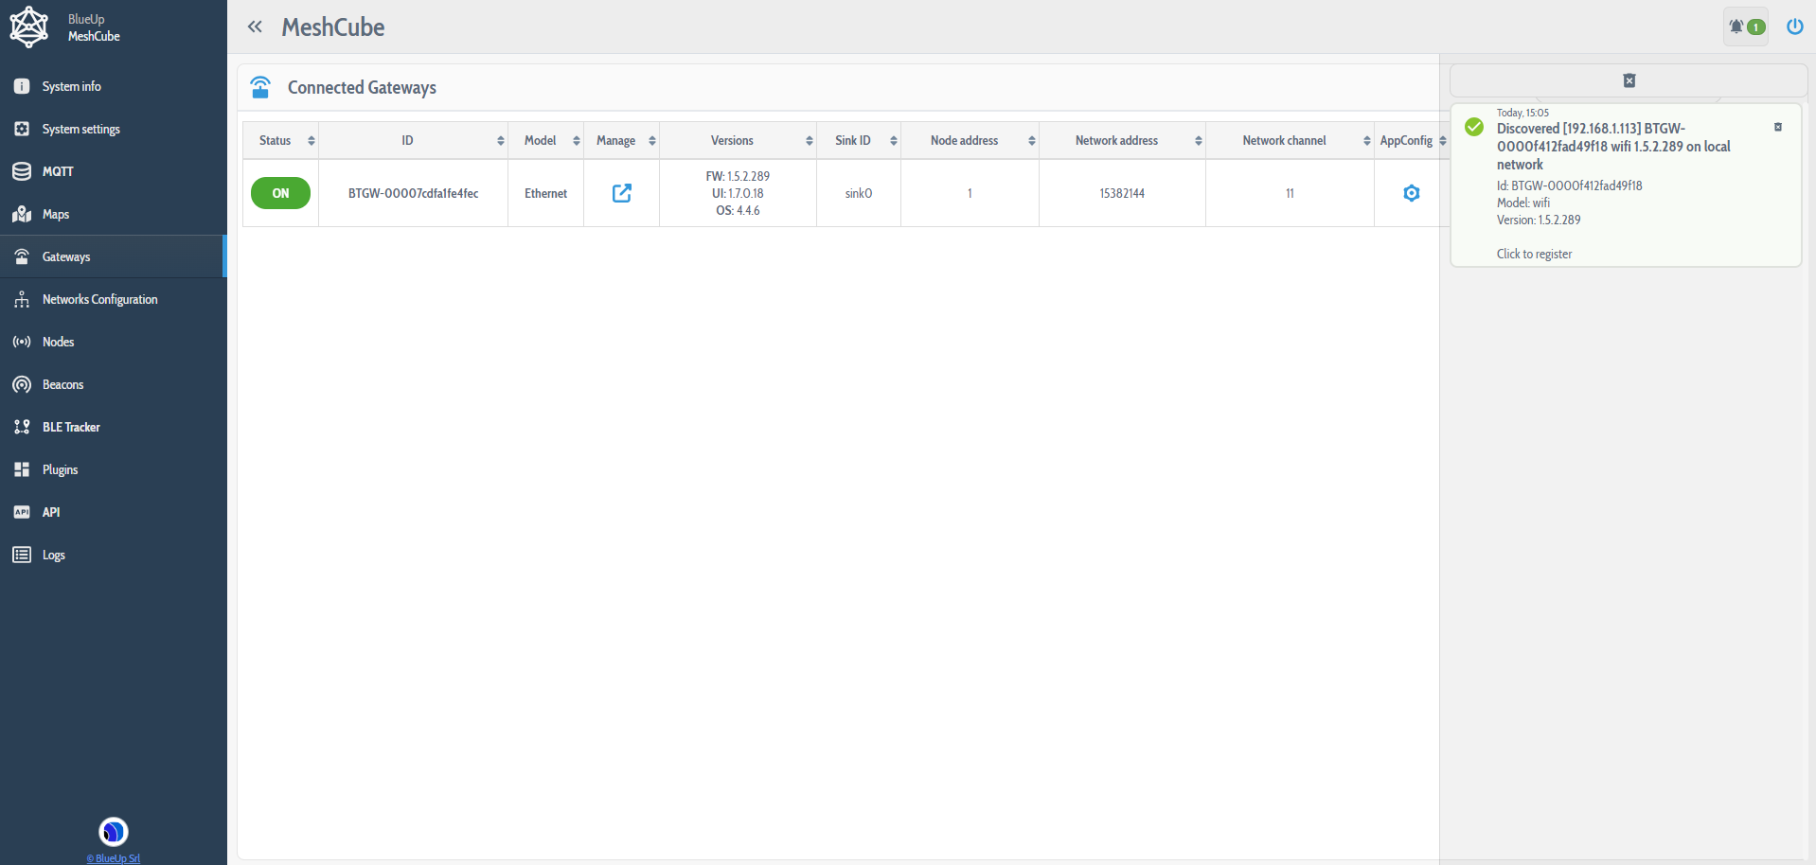Open the BlueUp Srl footer link

tap(114, 858)
